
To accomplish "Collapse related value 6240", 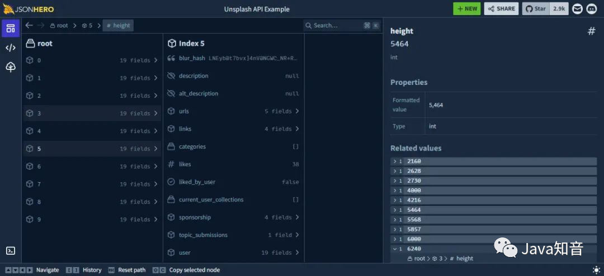I will 493,249.
